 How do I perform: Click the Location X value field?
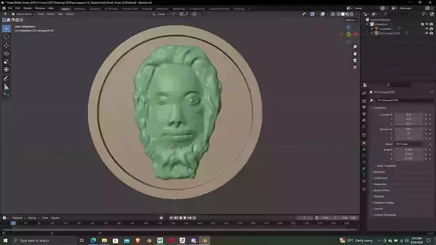[x=408, y=115]
